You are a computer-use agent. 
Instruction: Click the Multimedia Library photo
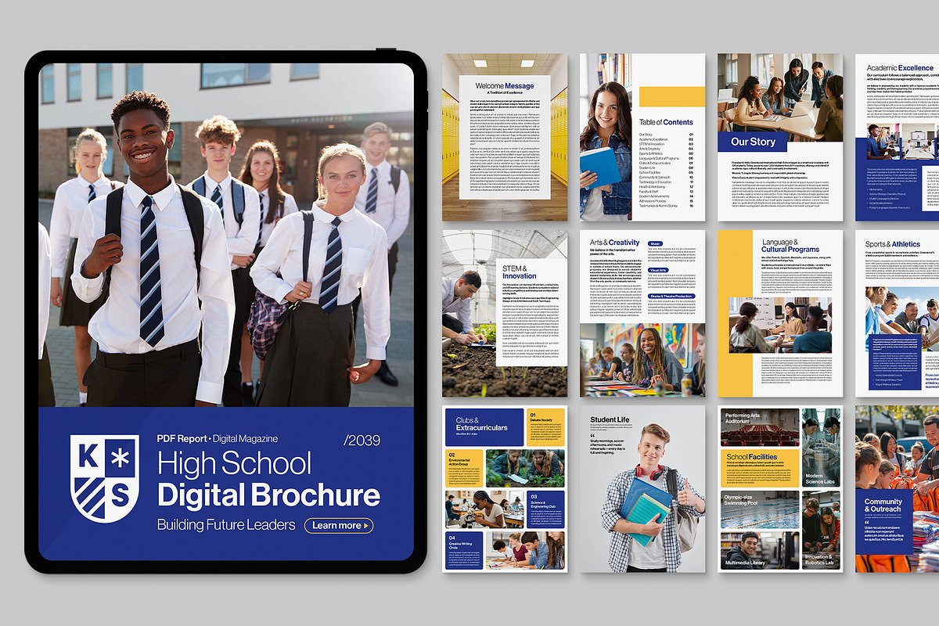point(760,551)
